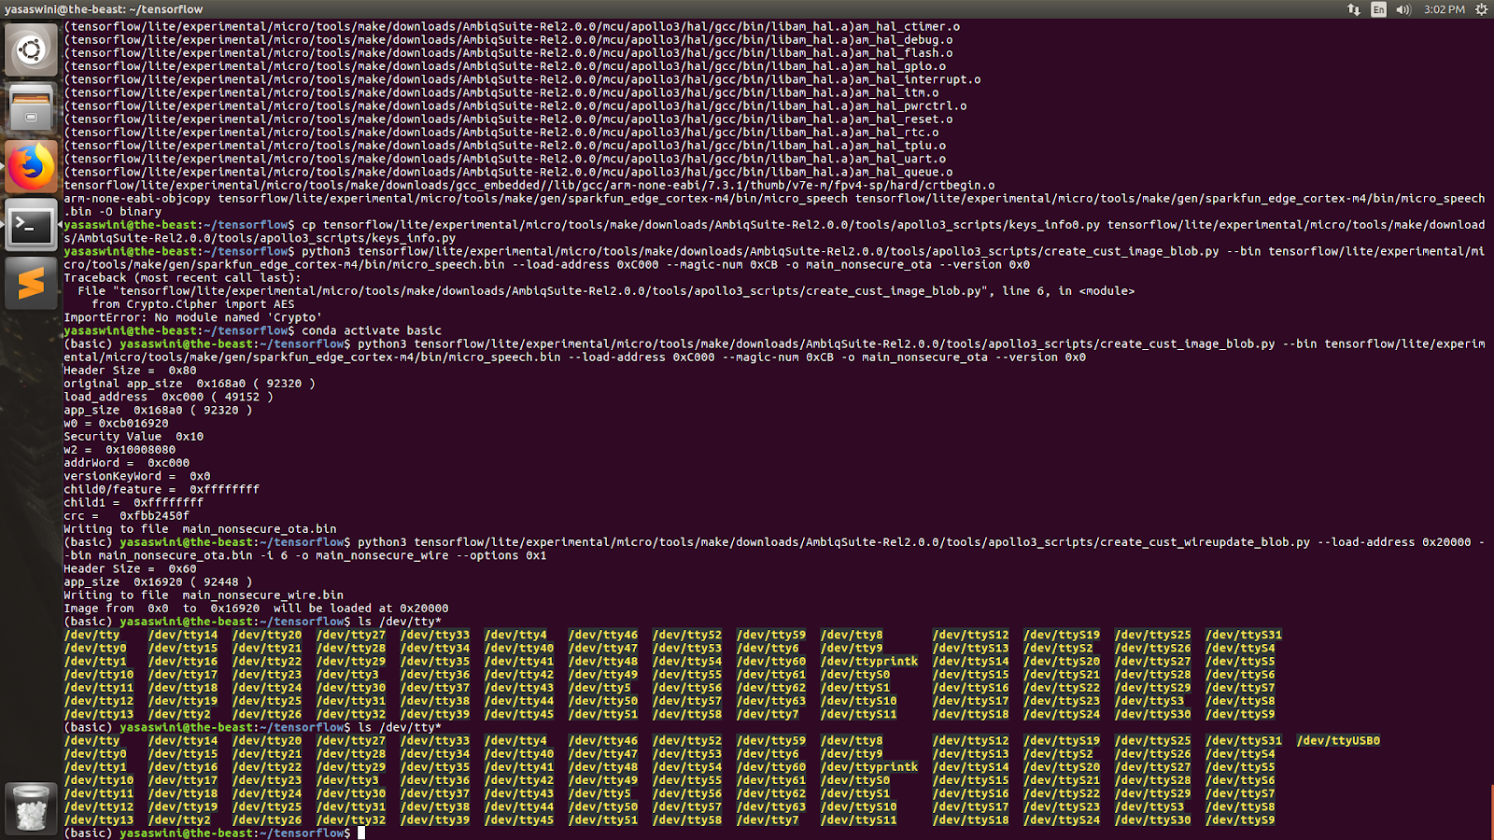Click the crc = 0xfbb2450f line
The image size is (1494, 840).
tap(126, 516)
